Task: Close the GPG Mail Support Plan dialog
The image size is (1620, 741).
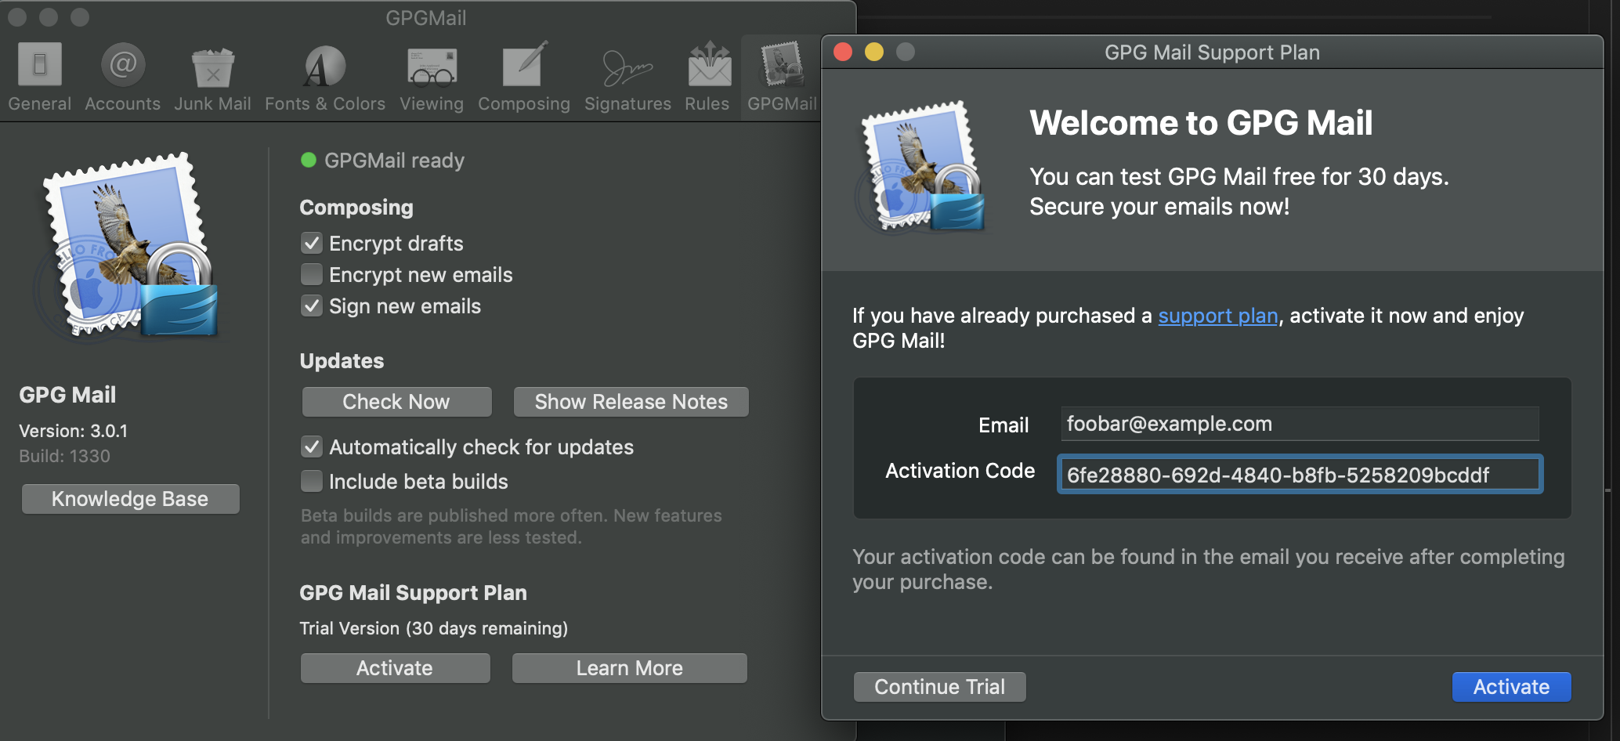Action: [843, 52]
